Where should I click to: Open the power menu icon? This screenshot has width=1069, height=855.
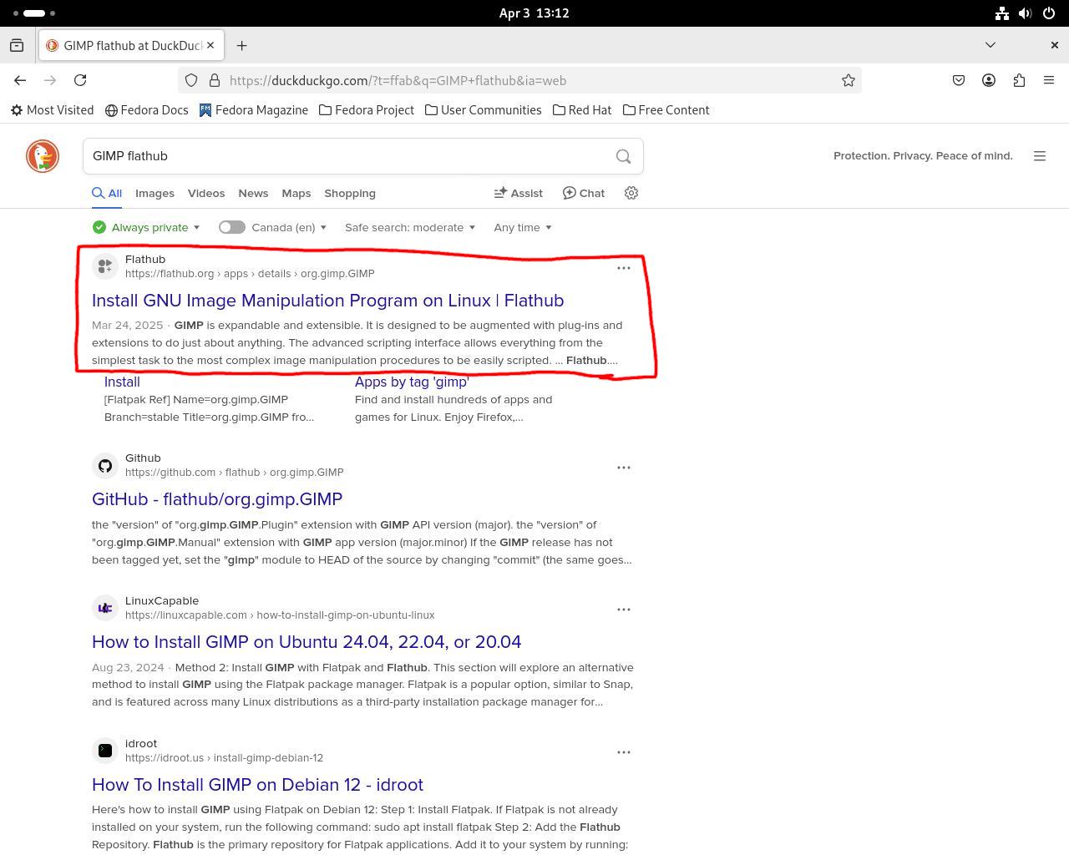(x=1049, y=13)
